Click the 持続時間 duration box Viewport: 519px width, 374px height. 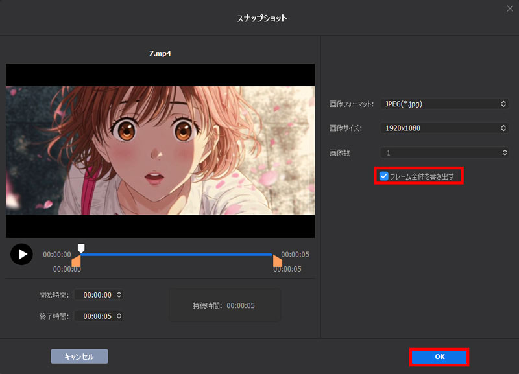(224, 305)
